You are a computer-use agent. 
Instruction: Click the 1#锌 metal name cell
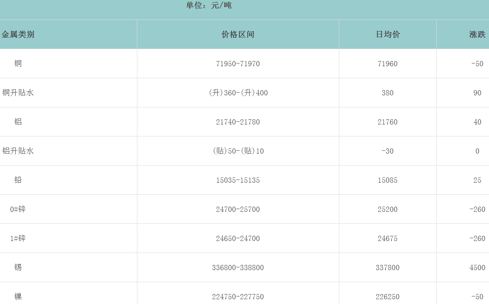tap(18, 238)
